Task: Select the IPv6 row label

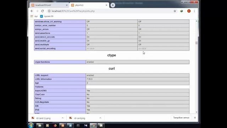Action: 37,110
